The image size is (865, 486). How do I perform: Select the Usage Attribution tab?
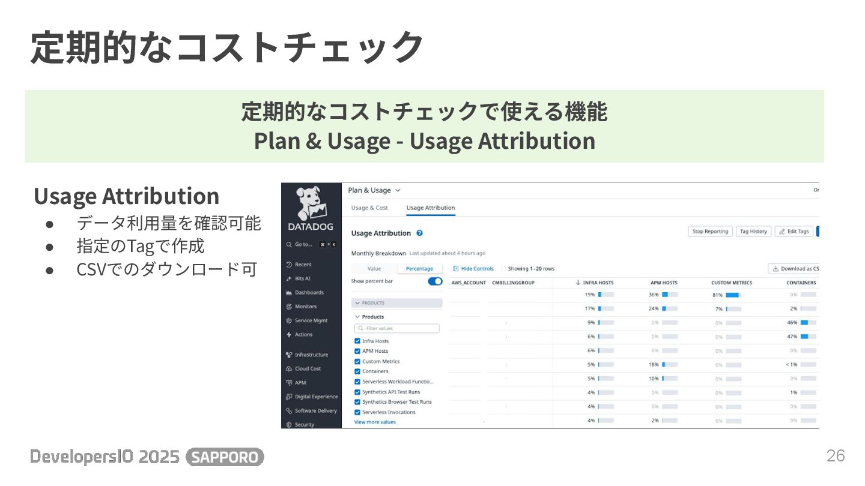431,208
